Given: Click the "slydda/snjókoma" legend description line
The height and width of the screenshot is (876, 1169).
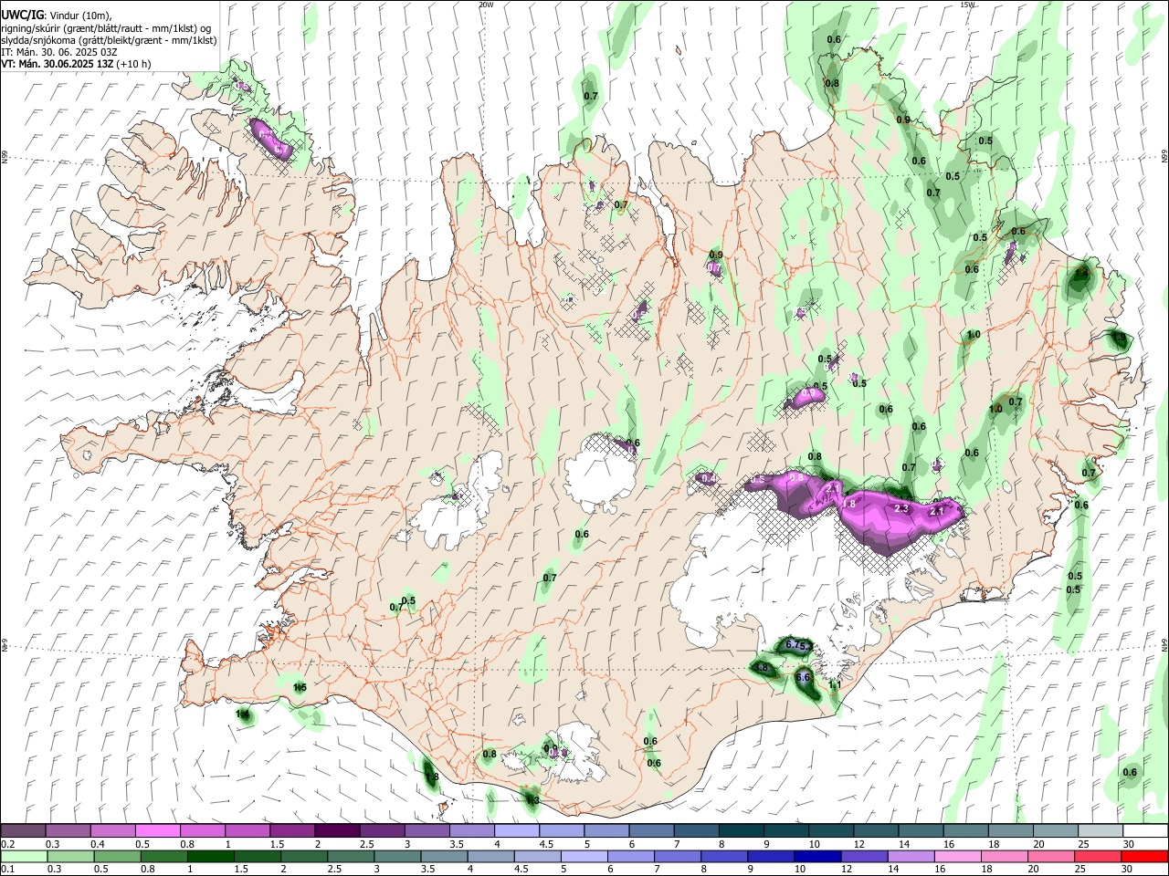Looking at the screenshot, I should (x=109, y=40).
